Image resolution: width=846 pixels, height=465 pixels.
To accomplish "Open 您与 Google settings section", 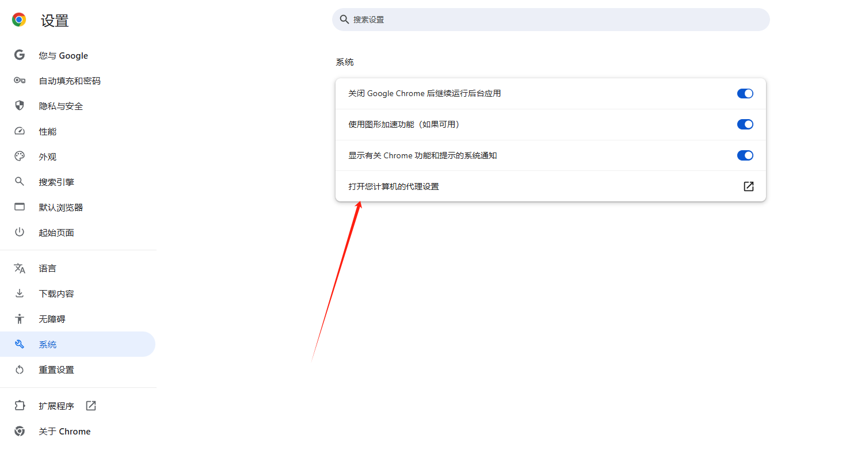I will (78, 55).
